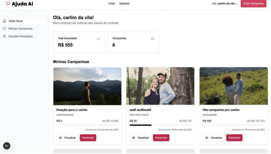Image resolution: width=271 pixels, height=154 pixels.
Task: Click the people icon beside Doações Recebidas
Action: 5,36
